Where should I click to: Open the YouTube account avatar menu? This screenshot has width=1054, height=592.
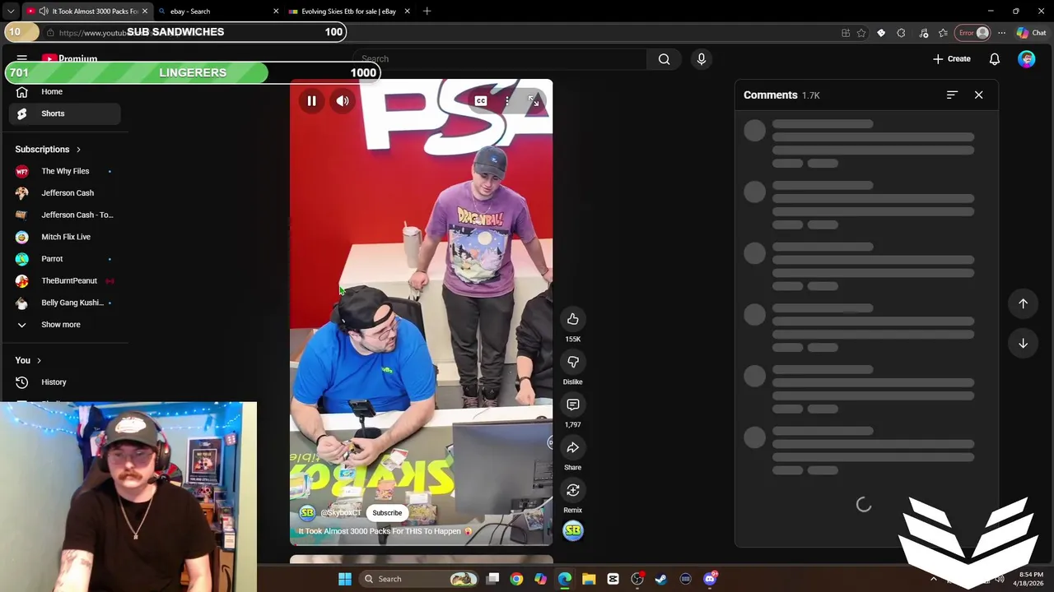click(x=1026, y=59)
